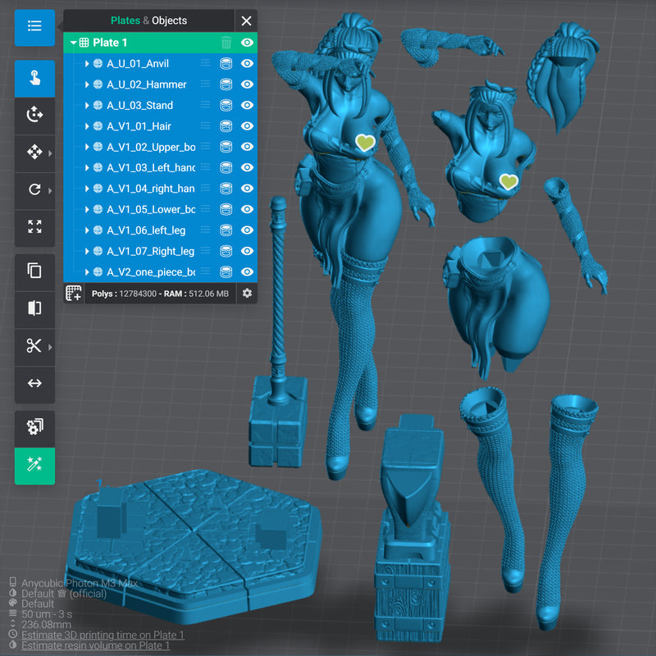This screenshot has height=656, width=656.
Task: Hide the A_V1_01_Hair object
Action: [x=247, y=126]
